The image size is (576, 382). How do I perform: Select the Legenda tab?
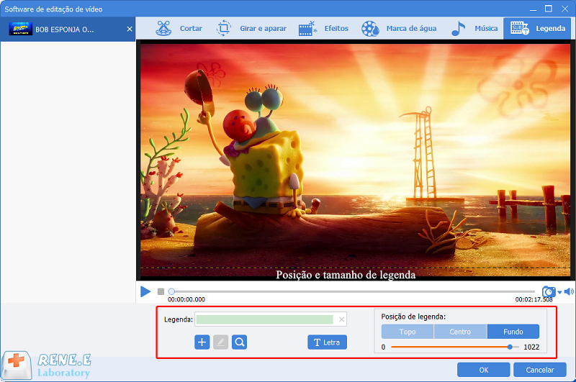(537, 29)
